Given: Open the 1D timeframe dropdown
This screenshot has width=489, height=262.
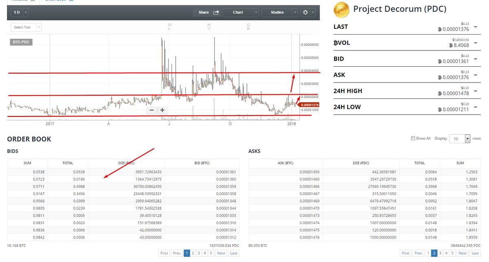Looking at the screenshot, I should click(25, 13).
